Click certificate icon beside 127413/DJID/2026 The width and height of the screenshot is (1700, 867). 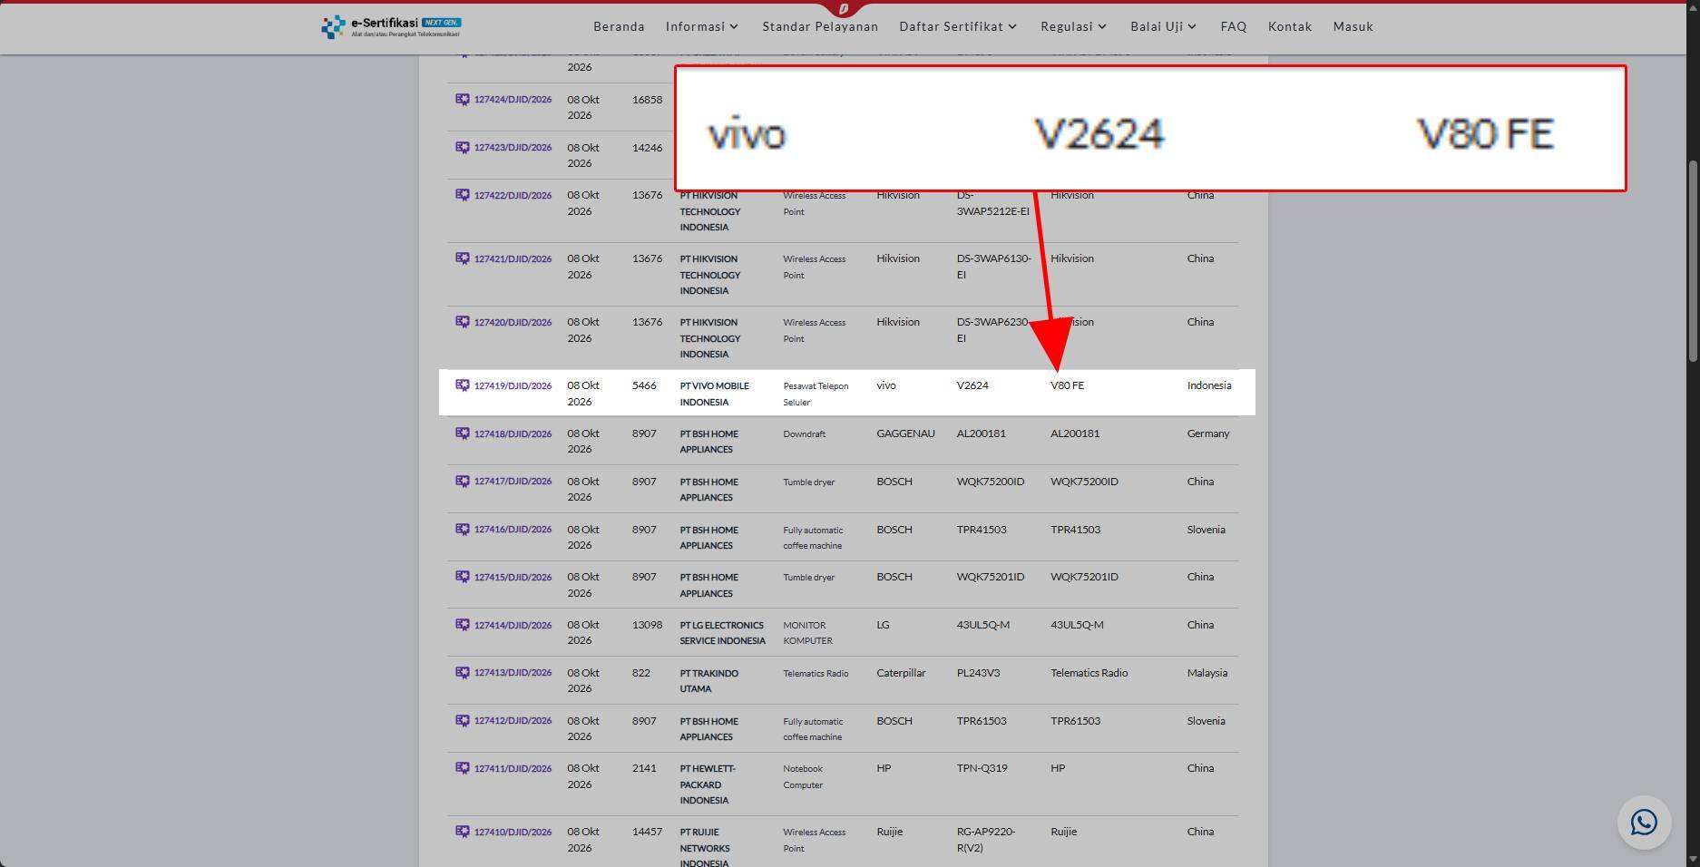[x=463, y=673]
